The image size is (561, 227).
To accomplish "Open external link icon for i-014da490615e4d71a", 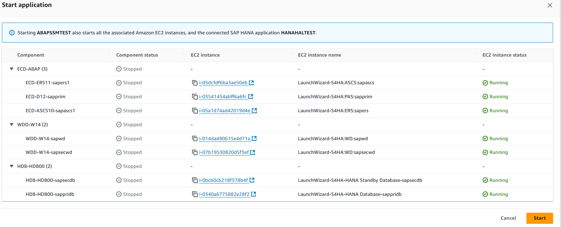I will (254, 138).
